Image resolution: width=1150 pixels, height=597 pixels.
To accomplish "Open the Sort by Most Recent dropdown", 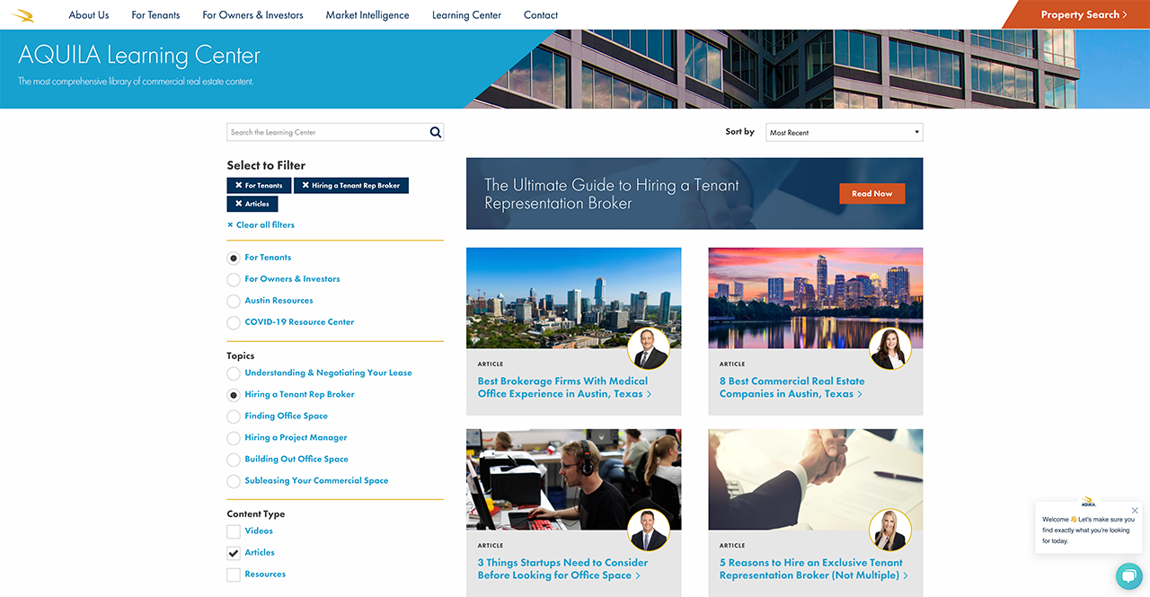I will click(x=844, y=133).
